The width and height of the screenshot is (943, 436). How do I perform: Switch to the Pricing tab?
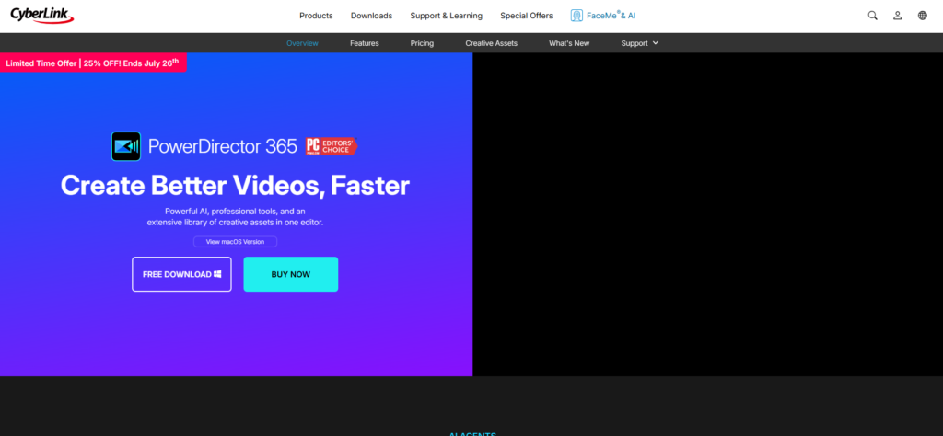(x=422, y=43)
